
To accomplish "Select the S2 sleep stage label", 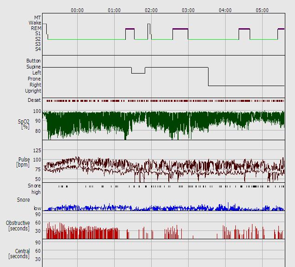I will (38, 39).
